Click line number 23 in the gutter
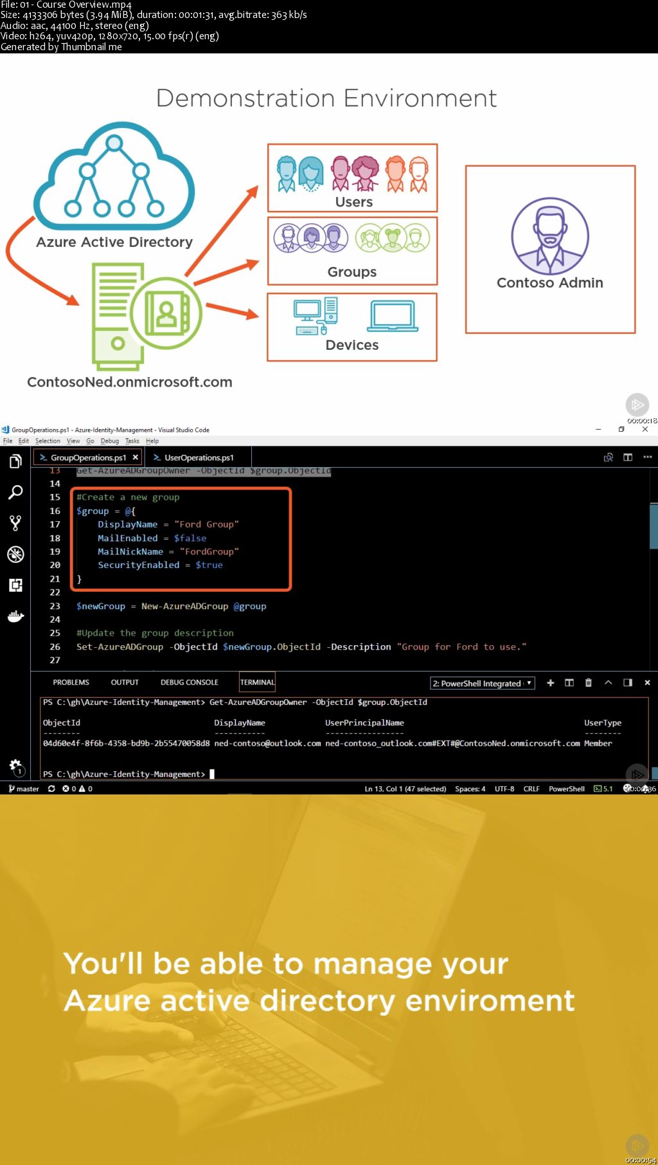Screen dimensions: 658x1165 [x=55, y=606]
